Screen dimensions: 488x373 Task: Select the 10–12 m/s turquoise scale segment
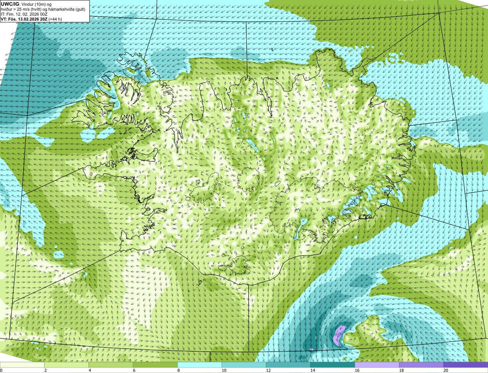[x=244, y=365]
